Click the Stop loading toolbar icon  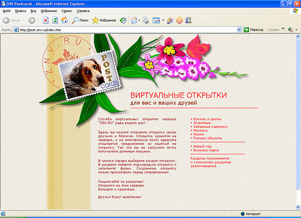(46, 20)
